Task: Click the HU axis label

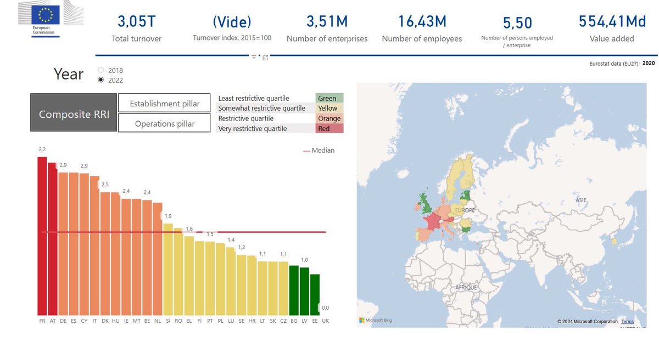Action: click(x=115, y=321)
